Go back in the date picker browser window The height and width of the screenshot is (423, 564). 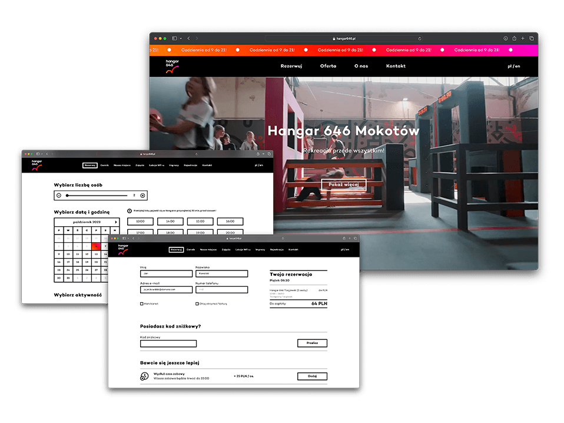[x=47, y=154]
